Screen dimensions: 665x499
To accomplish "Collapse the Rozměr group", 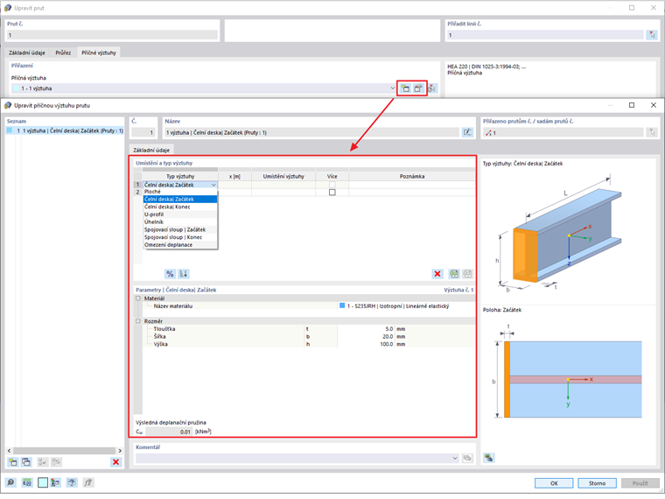I will pyautogui.click(x=138, y=321).
